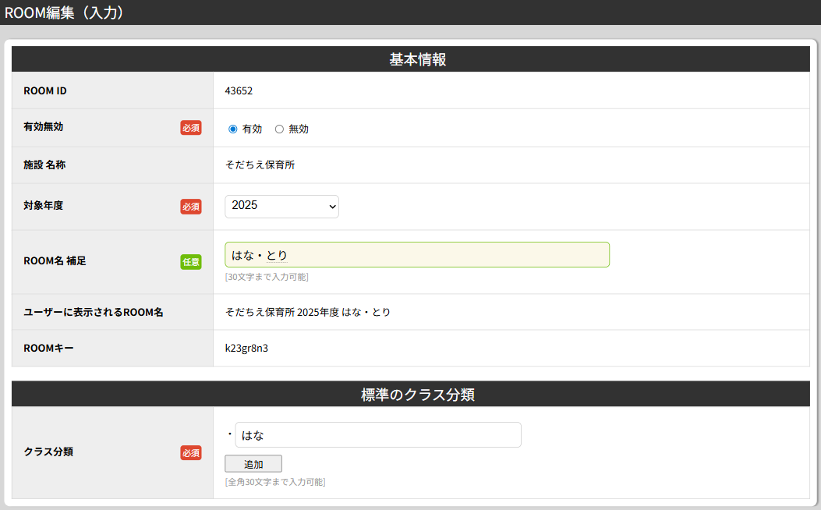Click the [全角30文字まで入力可能] hint text
821x510 pixels.
(274, 482)
